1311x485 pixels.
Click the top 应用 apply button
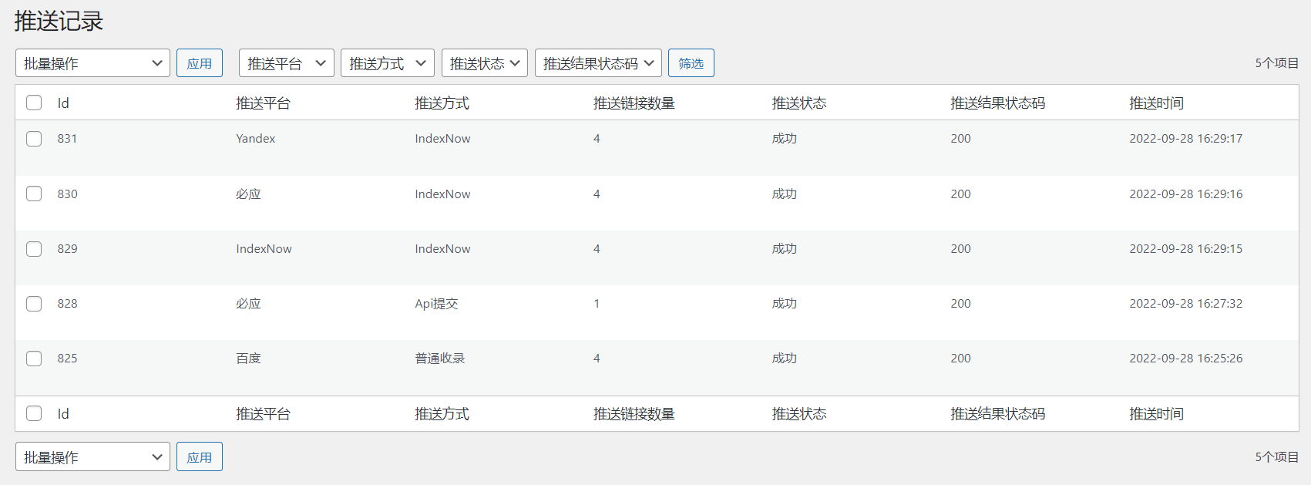pyautogui.click(x=200, y=63)
